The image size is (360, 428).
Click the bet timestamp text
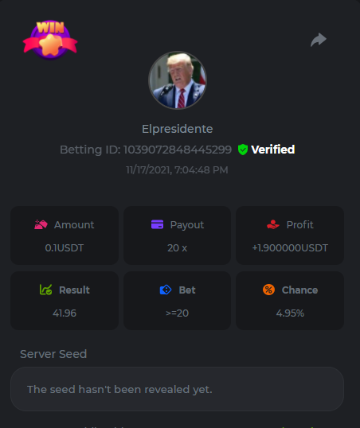(x=177, y=169)
